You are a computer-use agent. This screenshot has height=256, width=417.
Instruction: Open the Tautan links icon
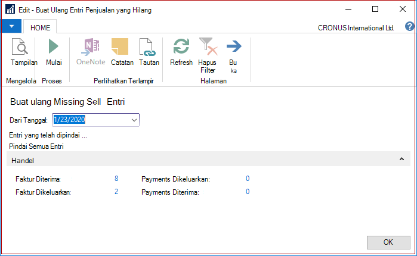pyautogui.click(x=147, y=46)
